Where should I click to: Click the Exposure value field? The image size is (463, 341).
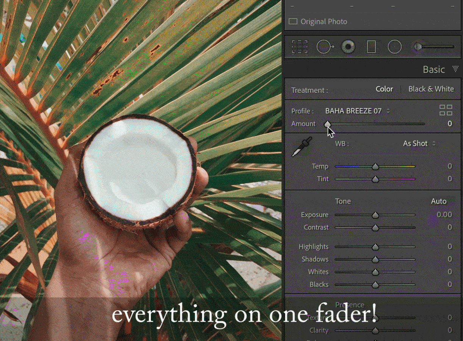[x=444, y=215]
